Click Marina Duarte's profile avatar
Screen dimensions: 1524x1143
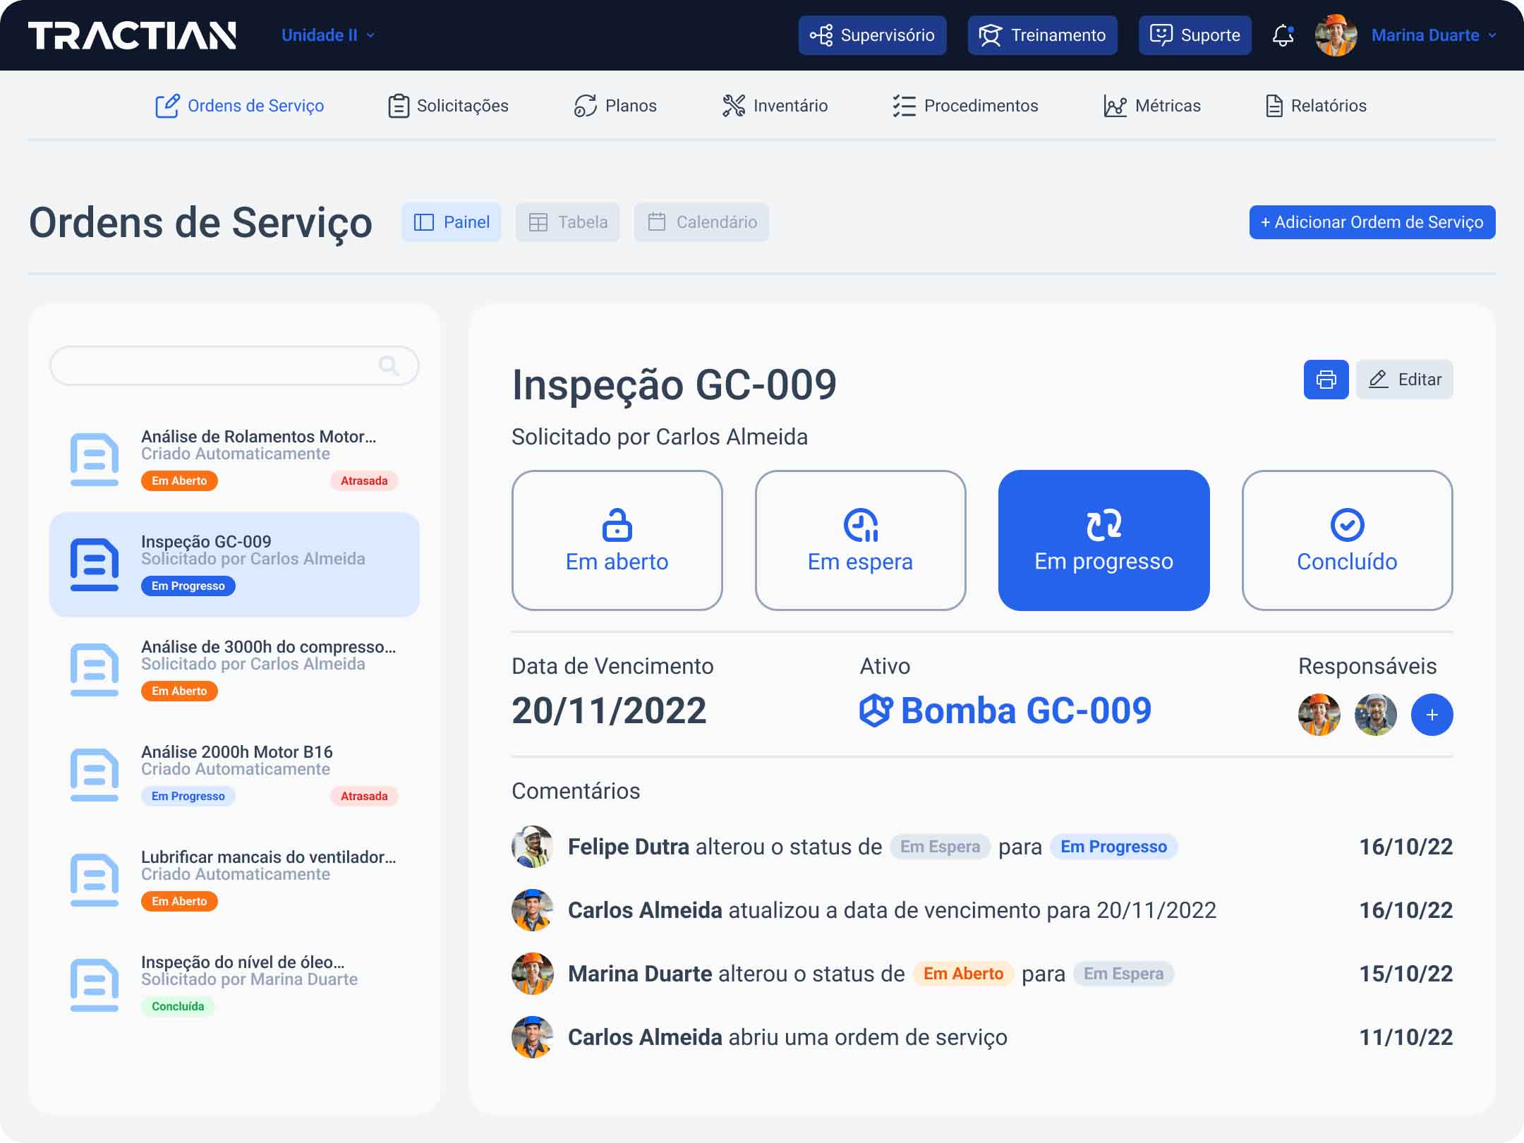[x=1336, y=35]
